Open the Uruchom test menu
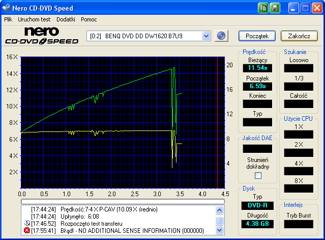The width and height of the screenshot is (325, 240). pos(34,19)
